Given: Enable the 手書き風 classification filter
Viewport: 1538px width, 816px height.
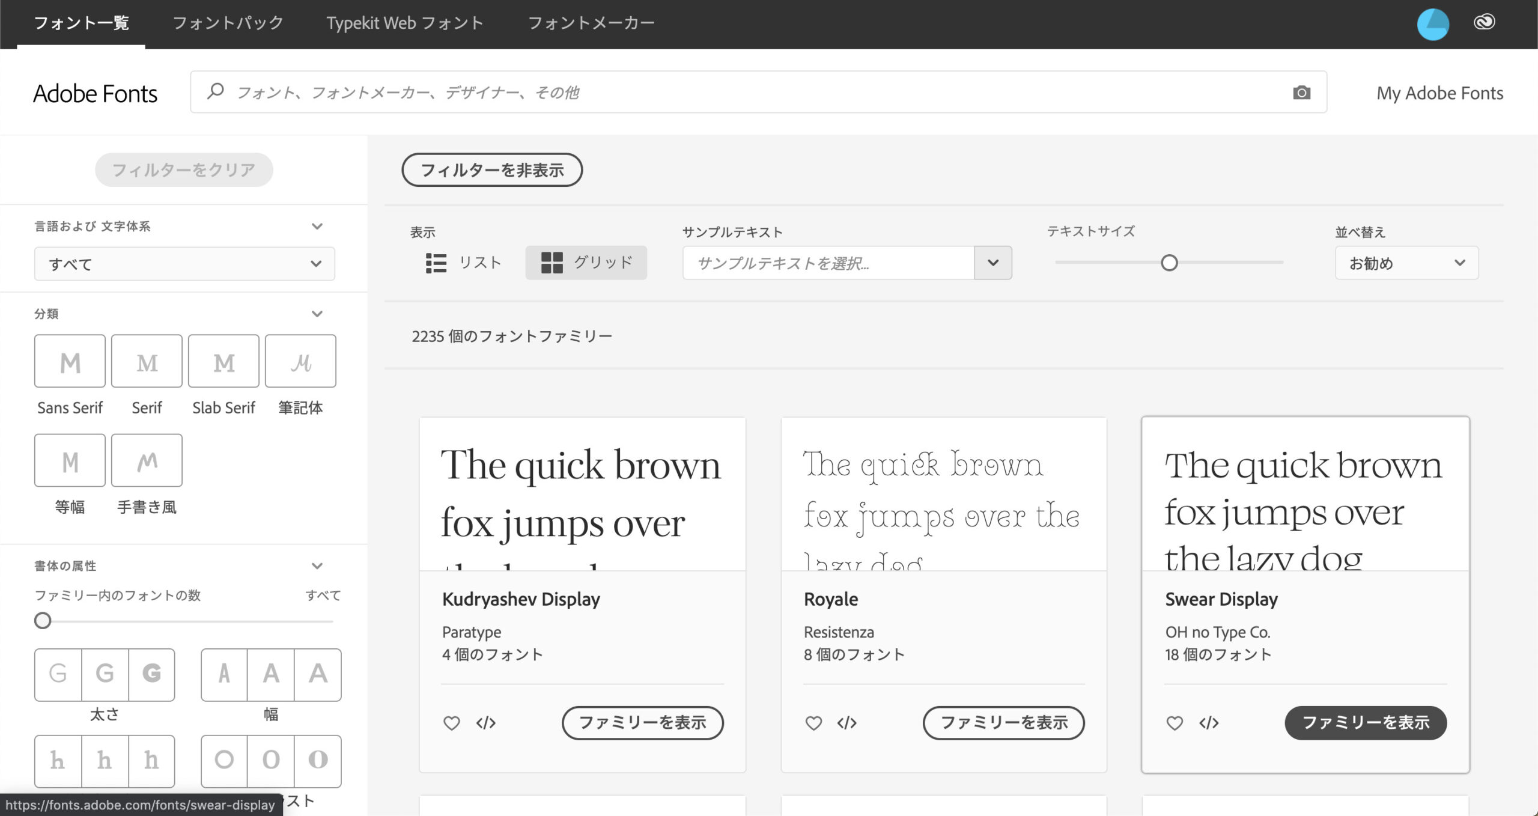Looking at the screenshot, I should [147, 461].
